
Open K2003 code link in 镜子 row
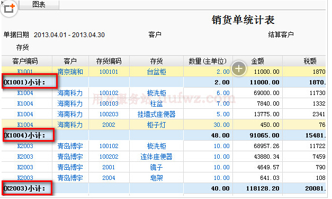[x=25, y=167]
